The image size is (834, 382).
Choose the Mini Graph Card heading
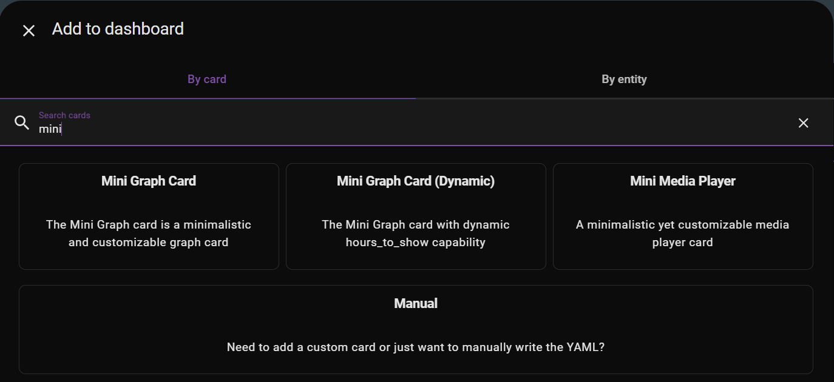pyautogui.click(x=149, y=181)
